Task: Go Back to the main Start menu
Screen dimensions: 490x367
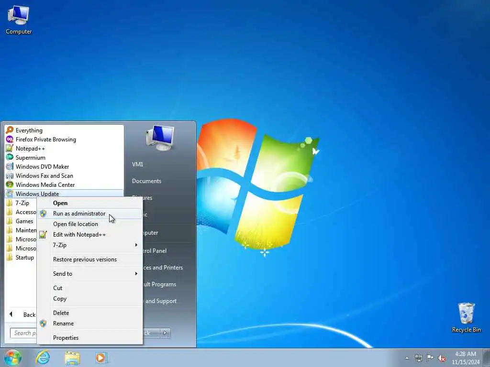Action: [22, 314]
